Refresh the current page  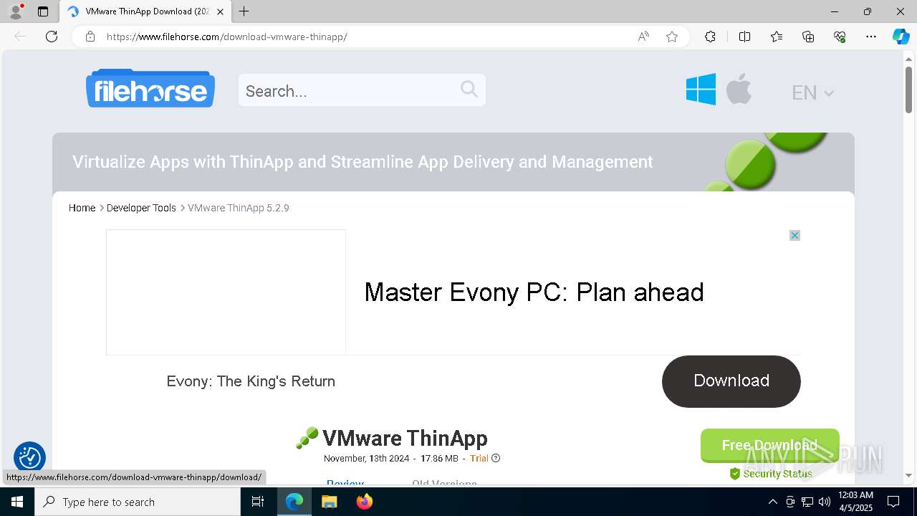pos(52,37)
